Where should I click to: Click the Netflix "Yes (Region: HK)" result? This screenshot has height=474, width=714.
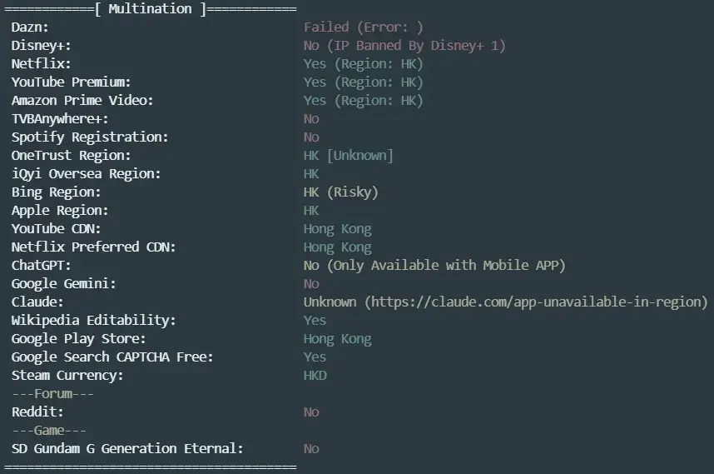[363, 64]
